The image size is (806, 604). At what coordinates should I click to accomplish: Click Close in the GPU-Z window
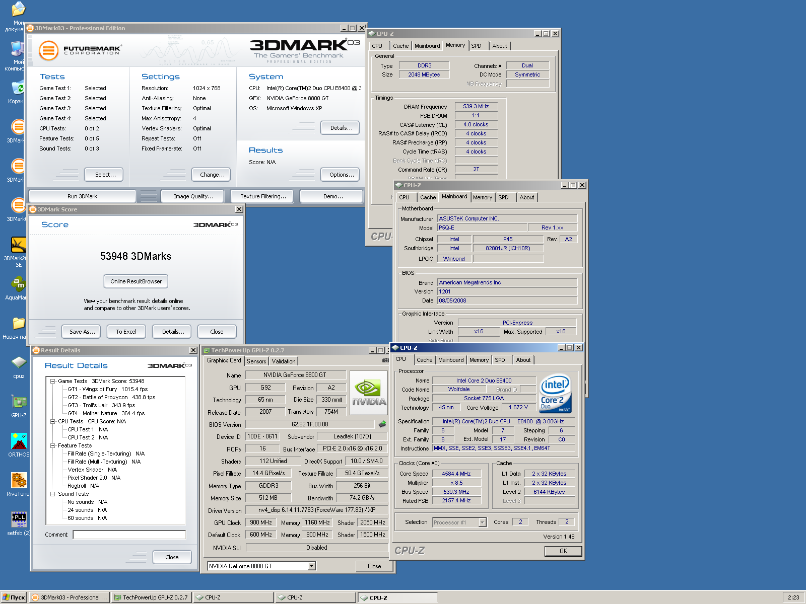[374, 566]
